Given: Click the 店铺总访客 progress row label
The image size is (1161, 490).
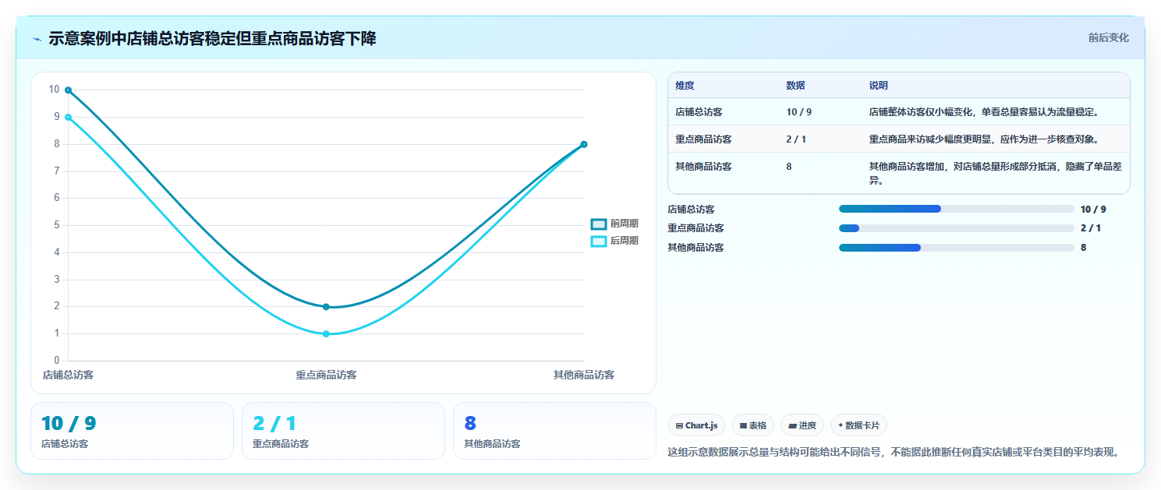Looking at the screenshot, I should pos(691,209).
